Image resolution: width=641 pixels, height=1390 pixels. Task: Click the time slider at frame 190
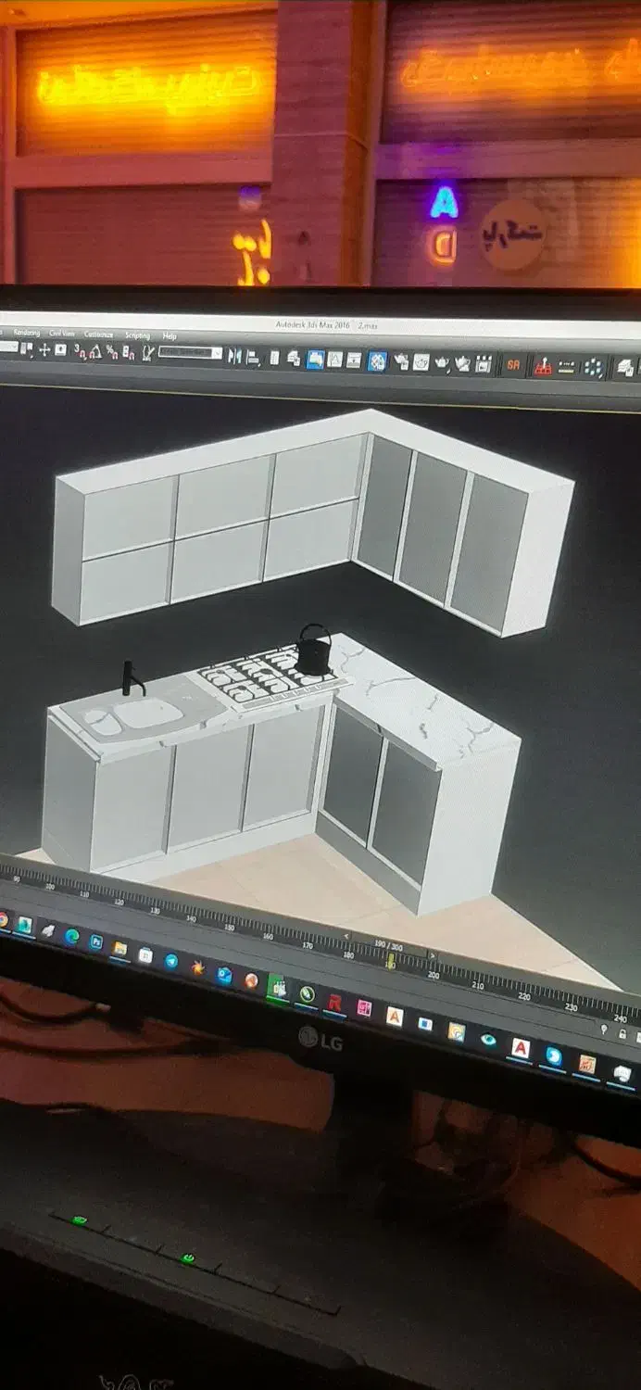pos(389,945)
